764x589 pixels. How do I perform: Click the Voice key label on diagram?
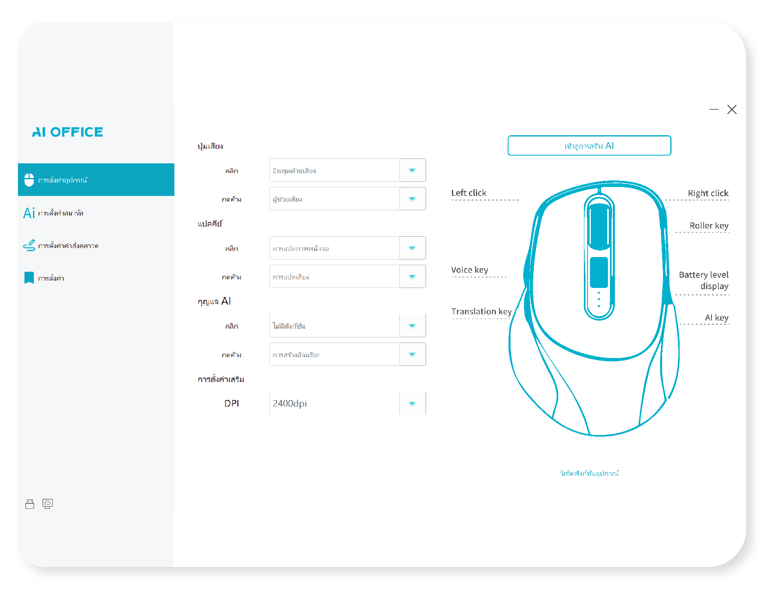[469, 270]
